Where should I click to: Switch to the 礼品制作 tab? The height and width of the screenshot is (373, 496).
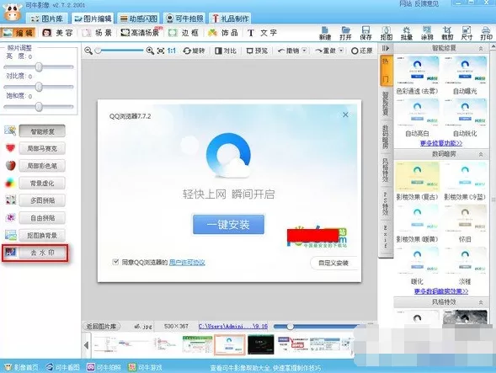(230, 19)
